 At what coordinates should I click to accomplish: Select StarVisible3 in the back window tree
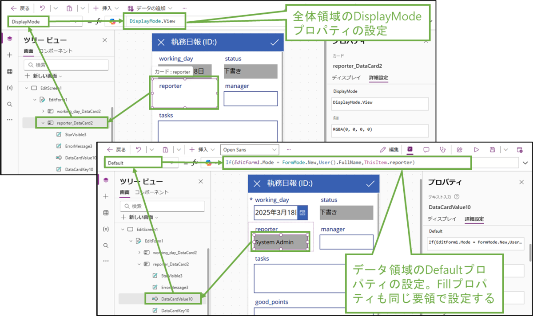[x=76, y=134]
